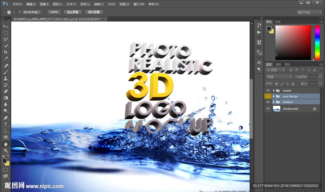325x192 pixels.
Task: Toggle lock position icon
Action: pyautogui.click(x=287, y=84)
